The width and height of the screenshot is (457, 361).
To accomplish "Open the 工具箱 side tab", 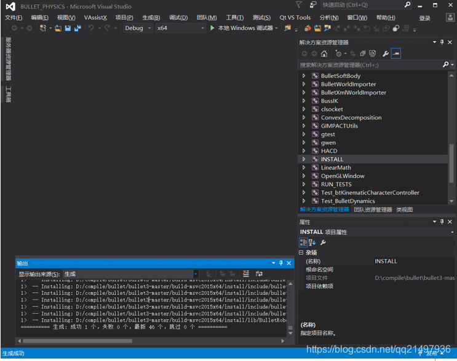I will pyautogui.click(x=8, y=95).
